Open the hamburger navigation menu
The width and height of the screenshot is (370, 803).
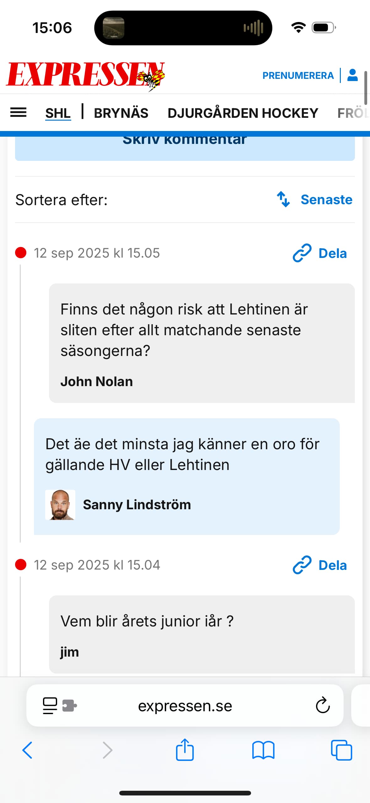(18, 112)
